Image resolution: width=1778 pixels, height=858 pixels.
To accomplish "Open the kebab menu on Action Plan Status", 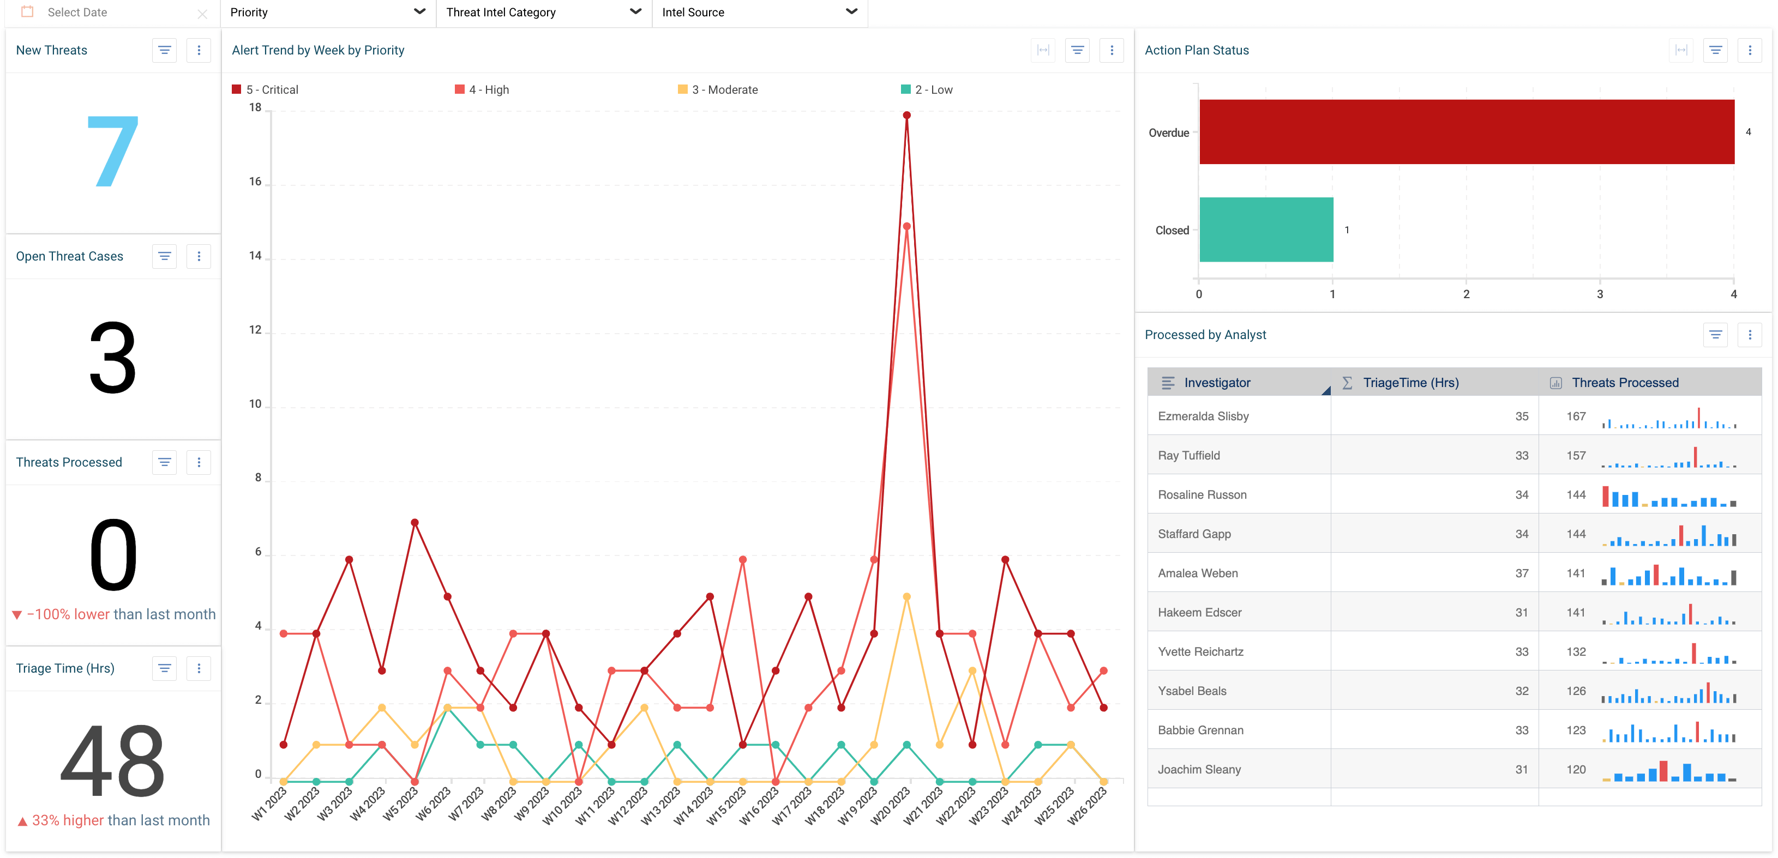I will (x=1750, y=50).
